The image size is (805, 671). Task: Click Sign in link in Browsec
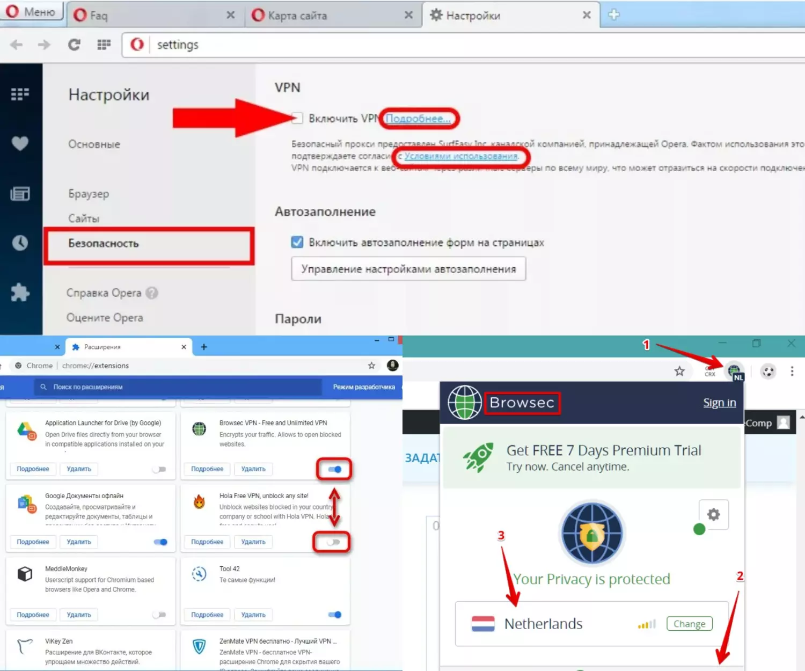pos(719,403)
